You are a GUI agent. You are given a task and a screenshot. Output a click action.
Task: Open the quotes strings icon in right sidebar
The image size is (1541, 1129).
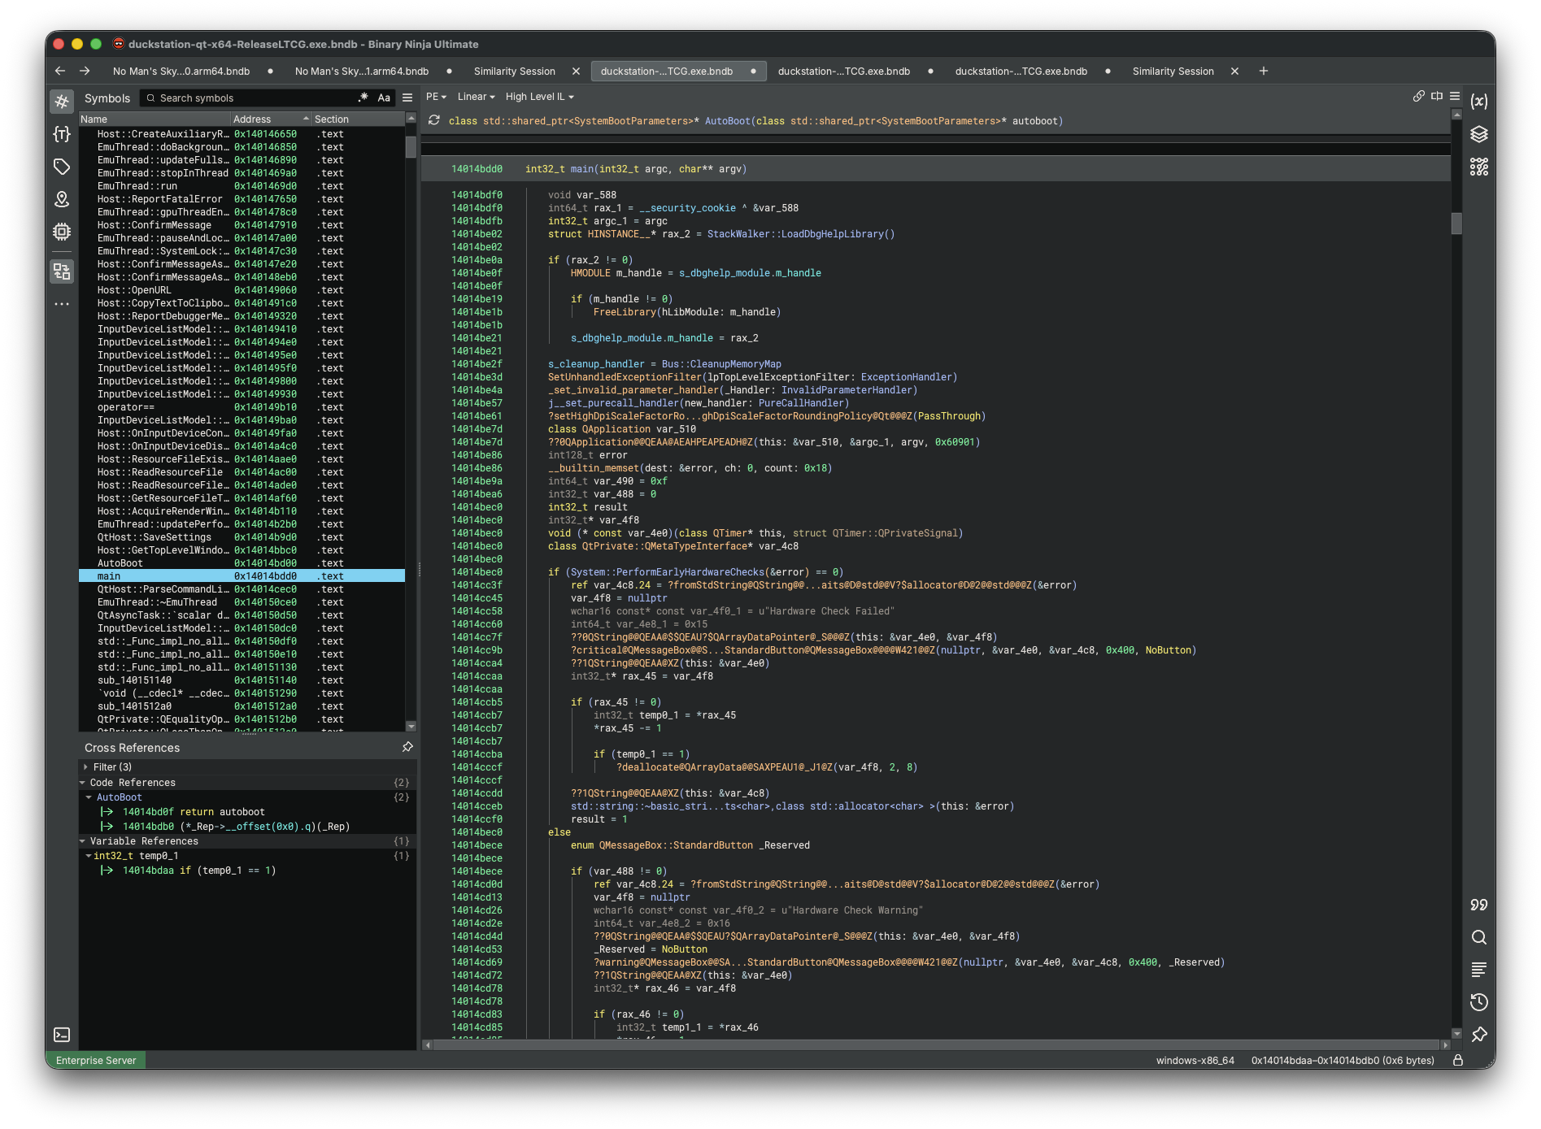click(1479, 905)
